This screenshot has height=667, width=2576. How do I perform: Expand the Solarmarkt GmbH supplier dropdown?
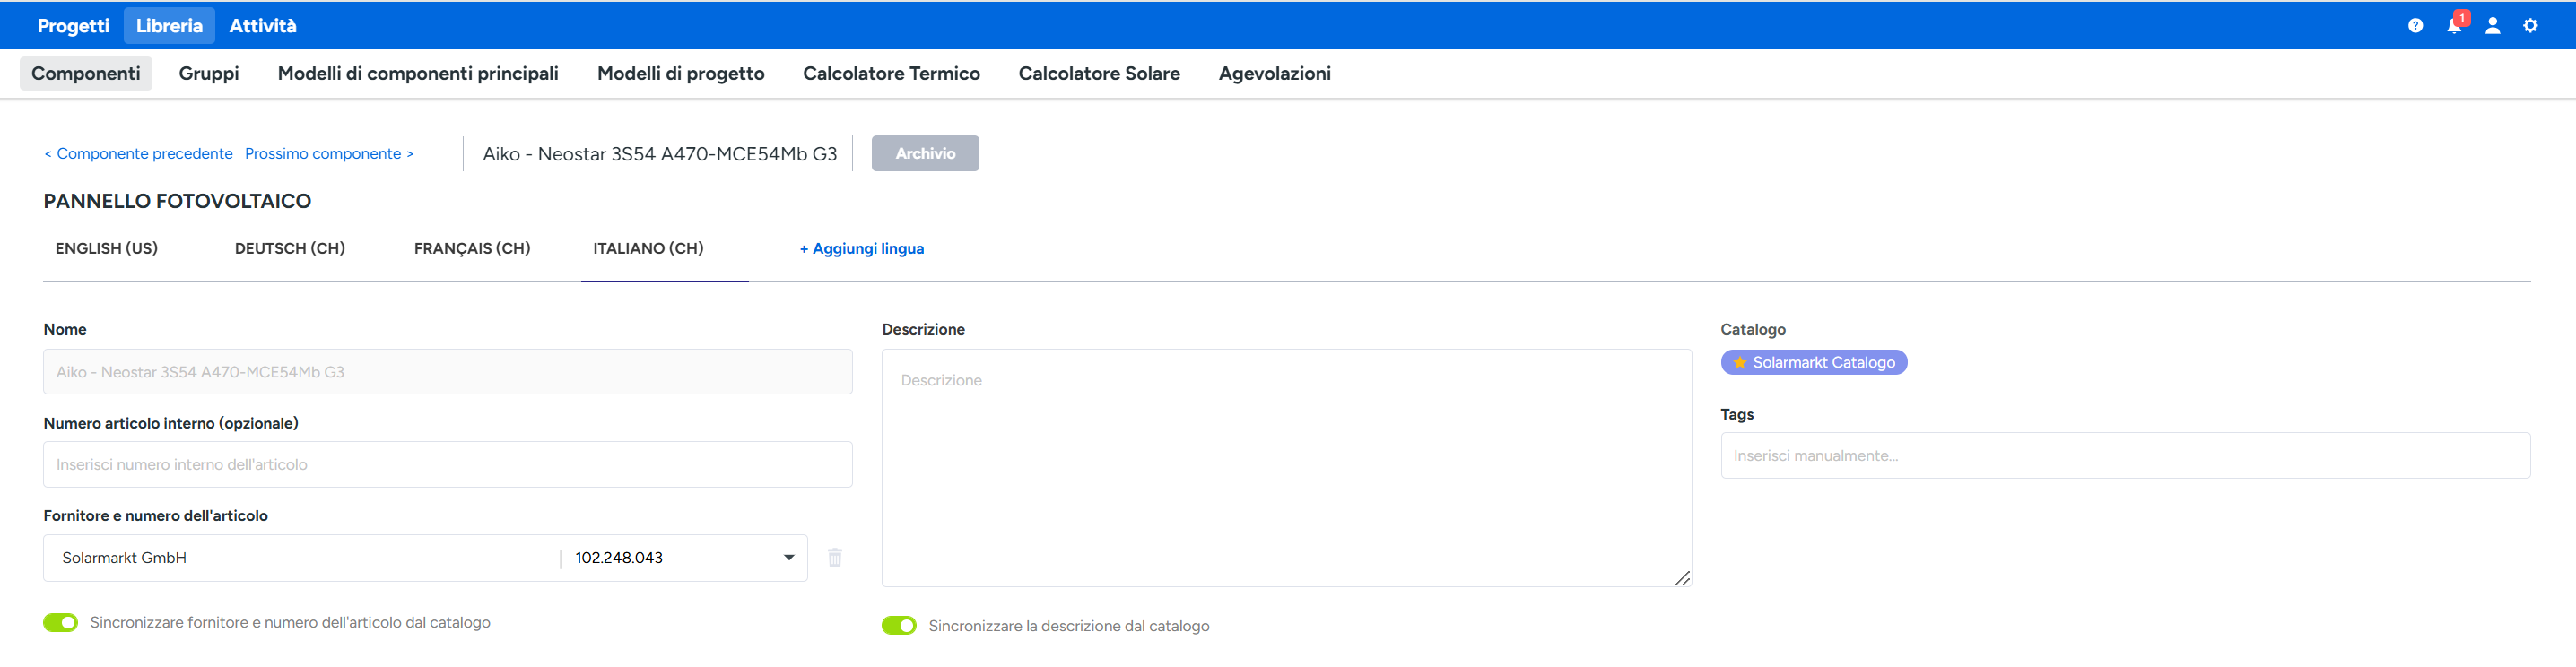pyautogui.click(x=788, y=558)
